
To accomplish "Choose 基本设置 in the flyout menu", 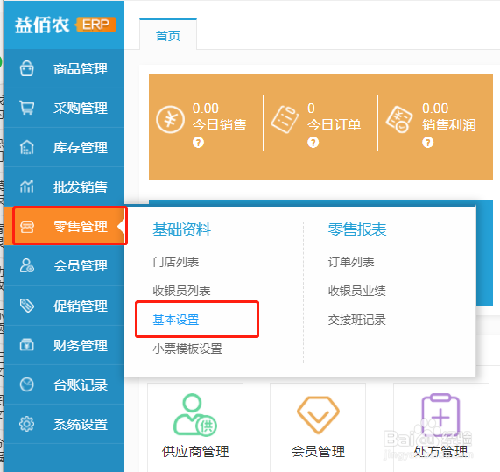I will (176, 320).
